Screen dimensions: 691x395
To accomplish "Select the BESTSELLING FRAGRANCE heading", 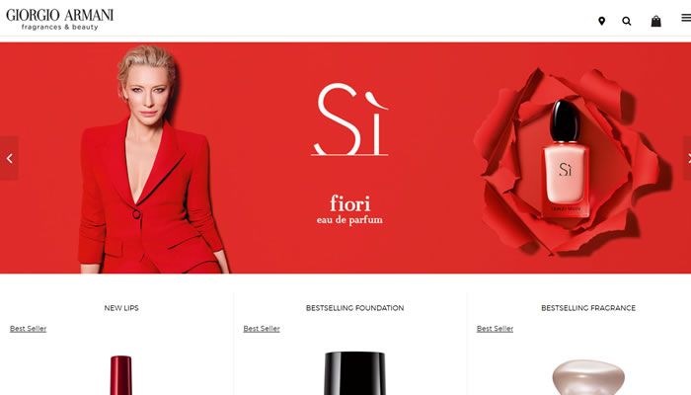I will [588, 308].
